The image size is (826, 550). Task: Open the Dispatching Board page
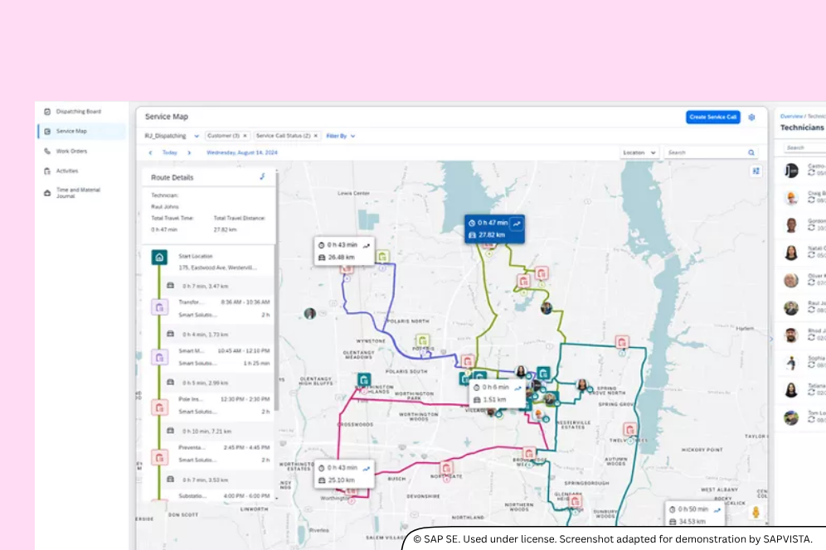pos(79,112)
